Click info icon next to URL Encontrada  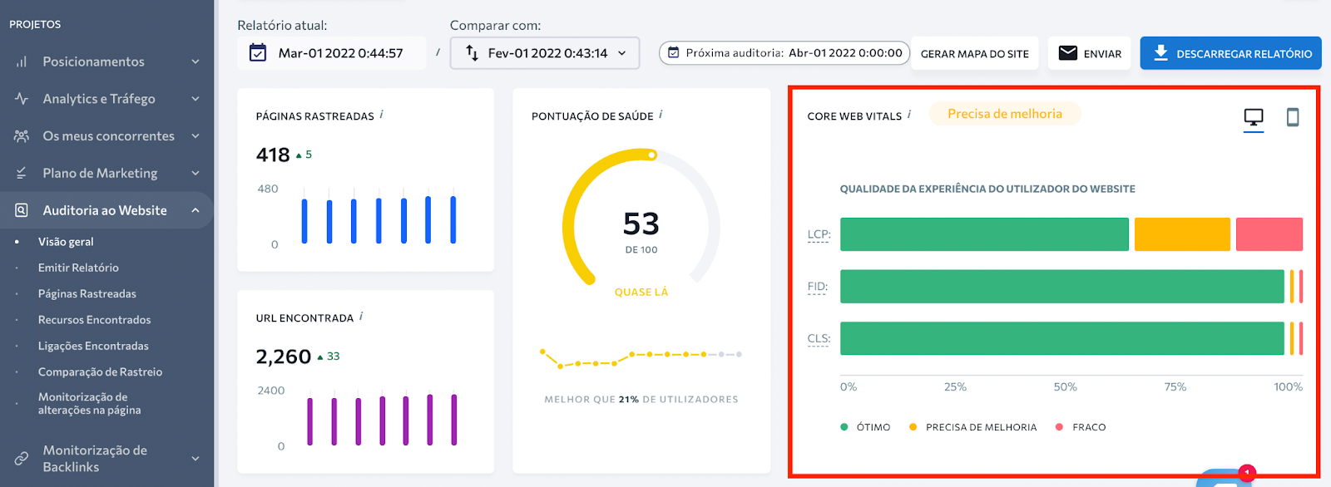[361, 317]
